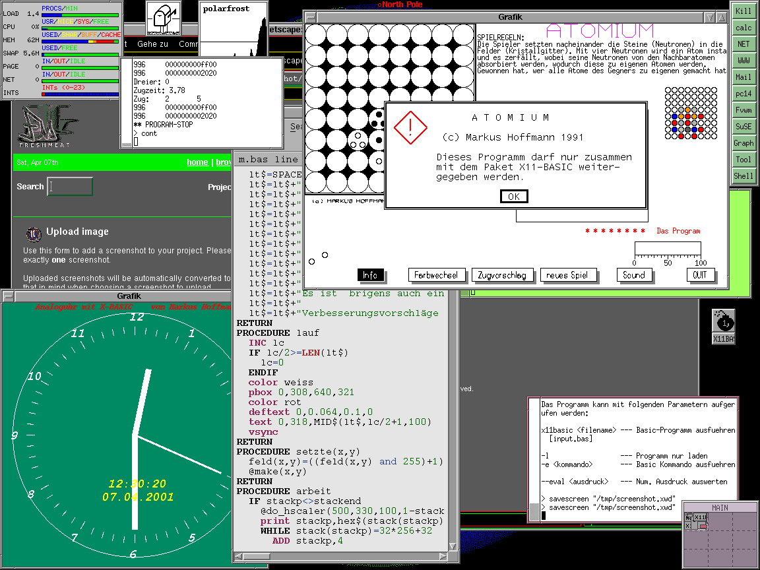Click the INTS meter row in xosview
This screenshot has width=760, height=570.
[x=61, y=90]
